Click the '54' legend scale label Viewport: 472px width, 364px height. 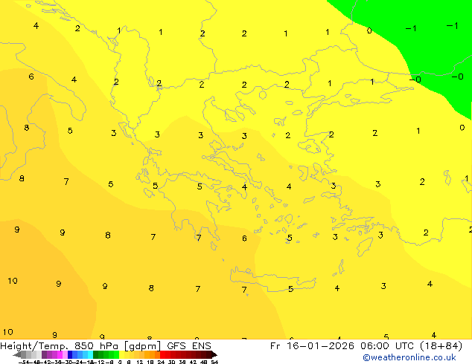coord(214,362)
